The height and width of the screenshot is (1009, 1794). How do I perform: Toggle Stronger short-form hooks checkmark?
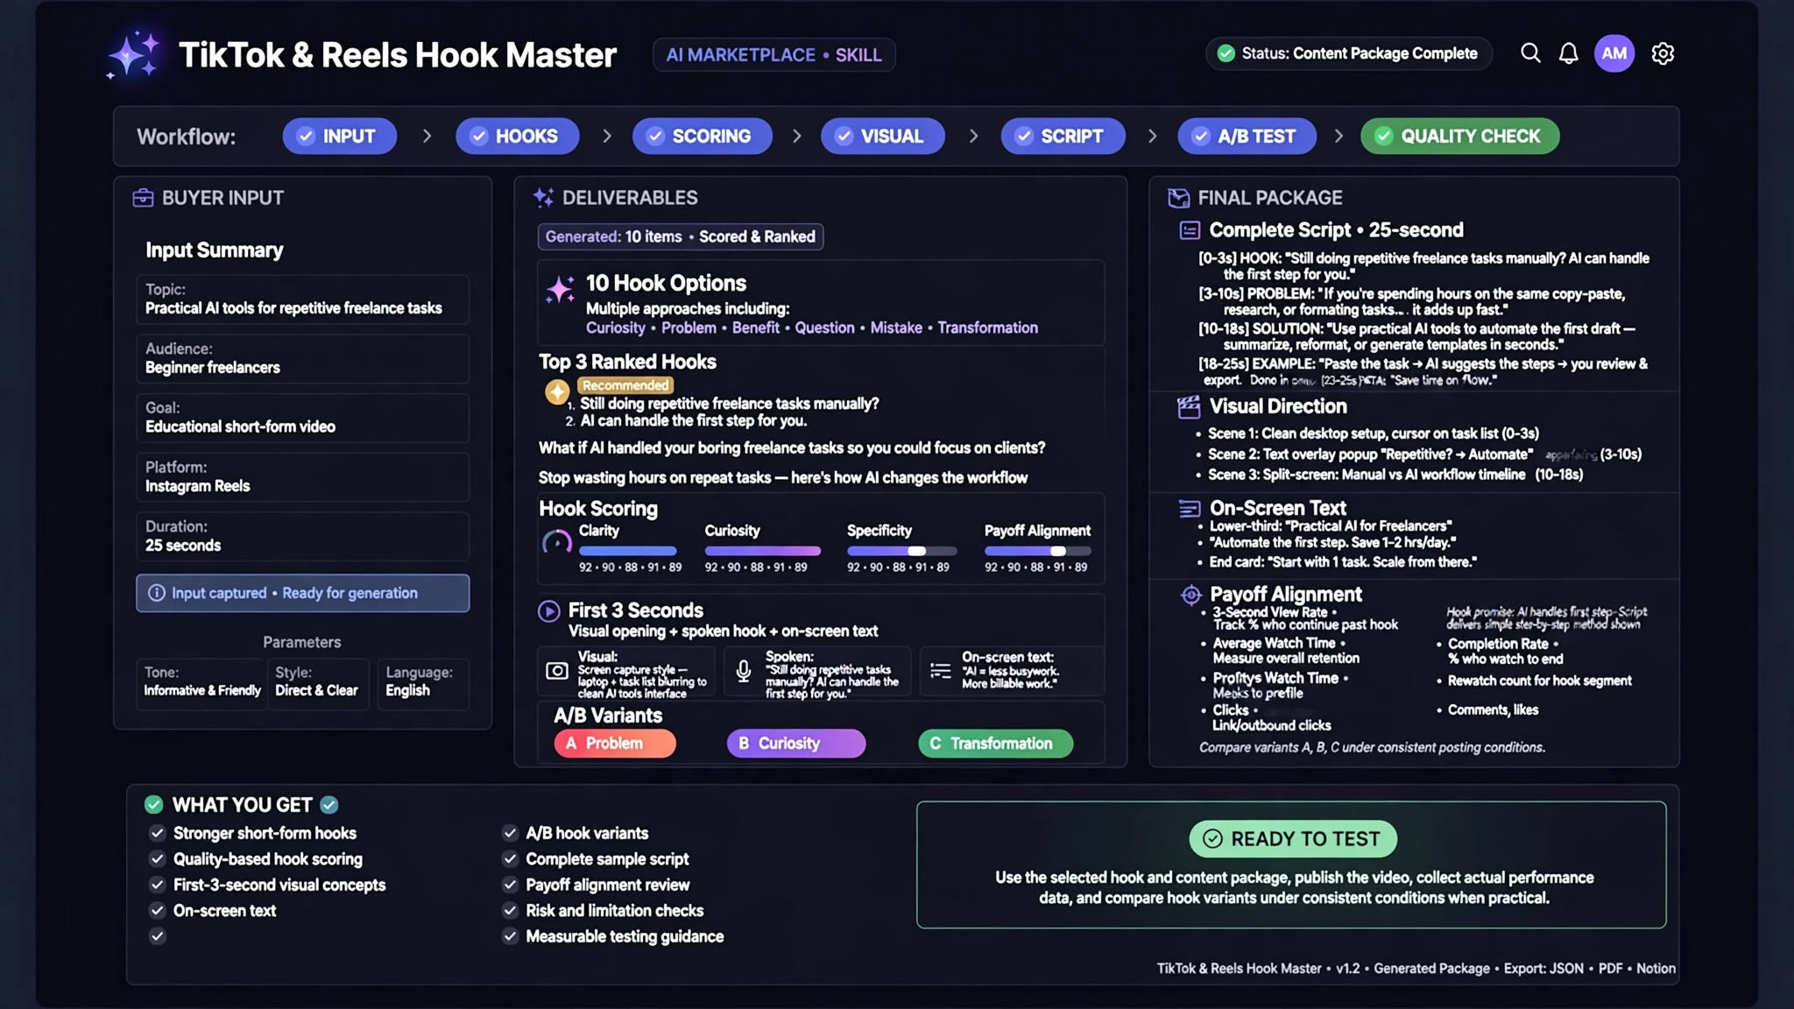pos(158,833)
